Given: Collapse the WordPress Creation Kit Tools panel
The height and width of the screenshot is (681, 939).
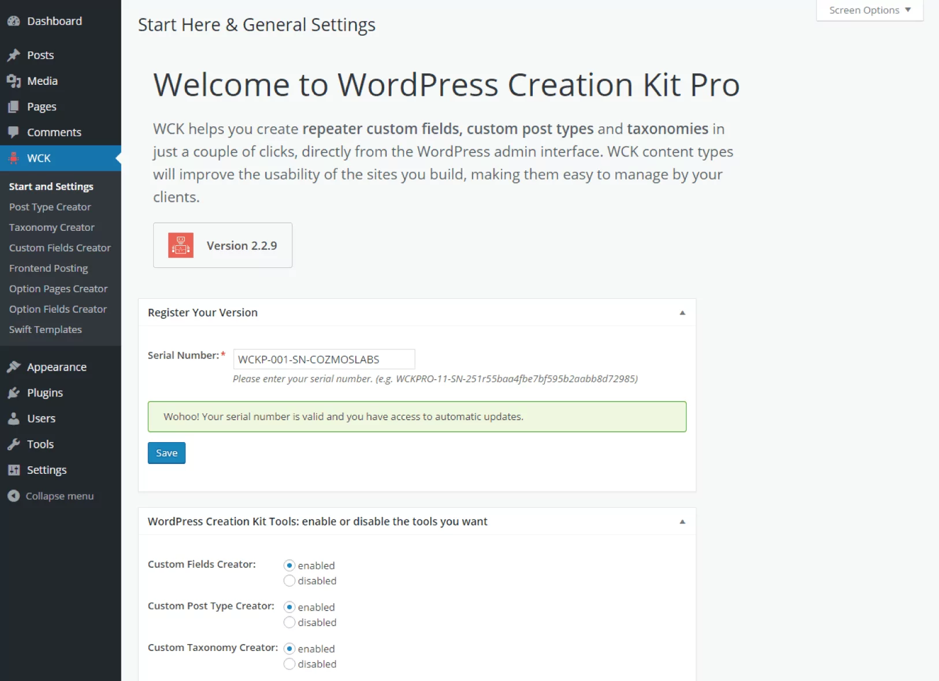Looking at the screenshot, I should 682,522.
